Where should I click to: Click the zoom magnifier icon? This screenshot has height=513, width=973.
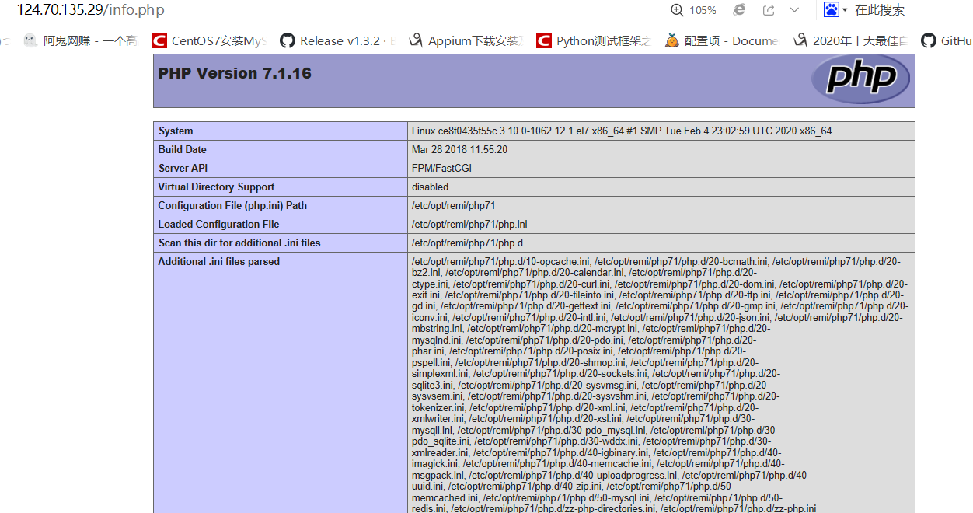click(677, 10)
